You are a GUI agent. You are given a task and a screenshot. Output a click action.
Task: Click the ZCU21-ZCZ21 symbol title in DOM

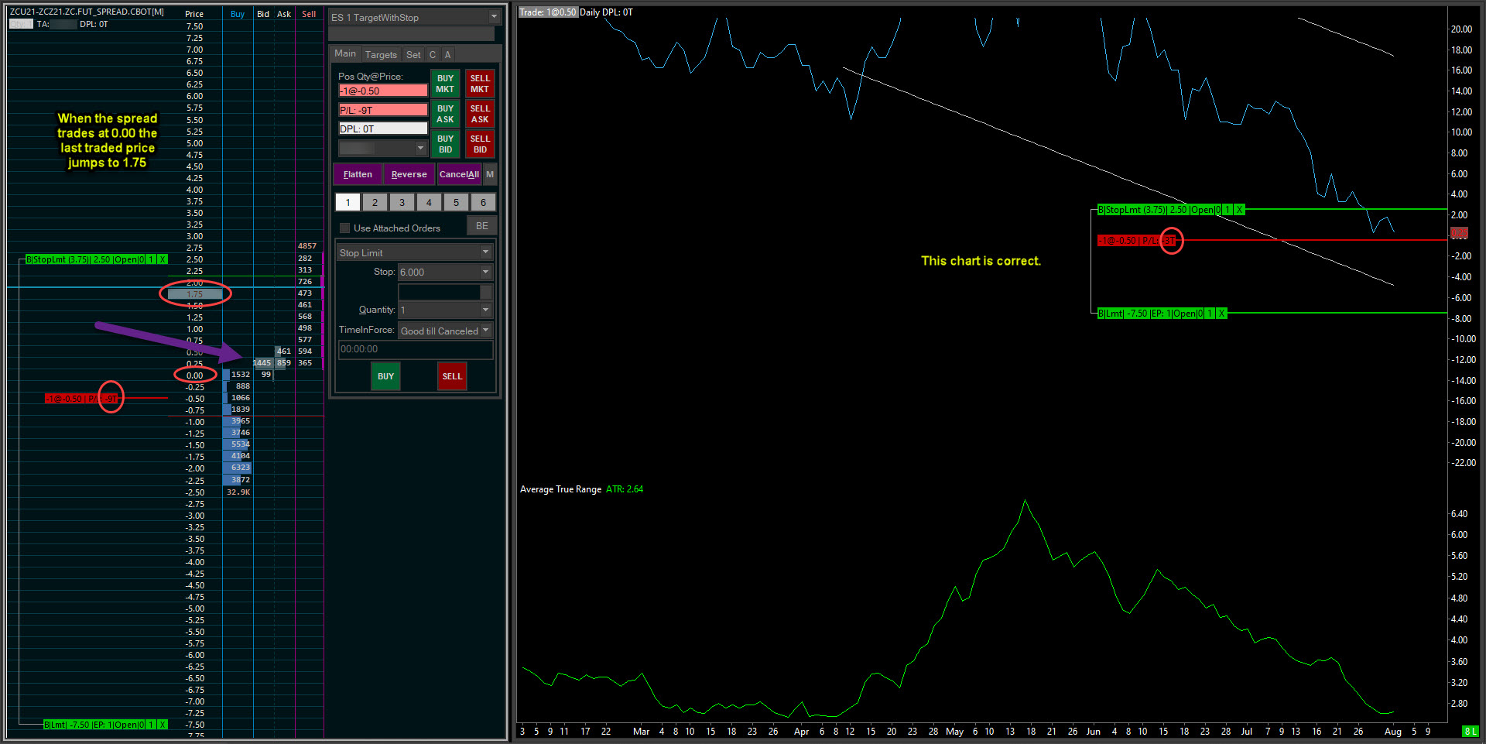point(87,12)
